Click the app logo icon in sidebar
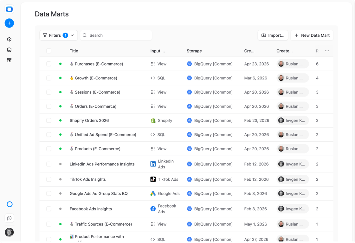Screen dimensions: 355x243 click(x=9, y=9)
